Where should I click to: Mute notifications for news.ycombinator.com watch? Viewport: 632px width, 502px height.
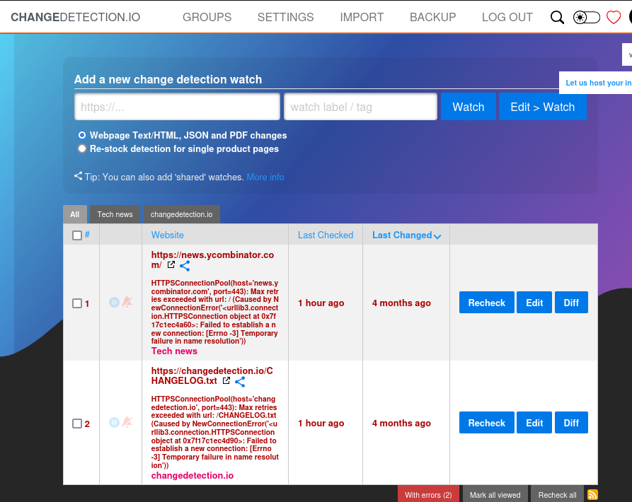(x=127, y=302)
